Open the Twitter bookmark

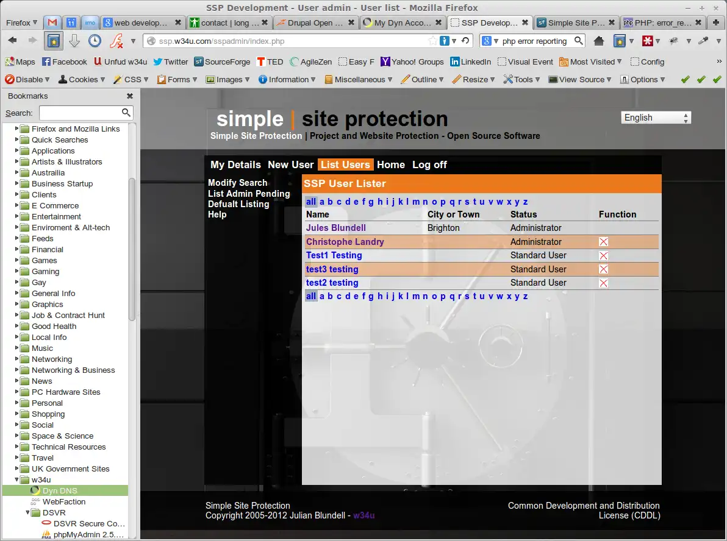tap(170, 62)
